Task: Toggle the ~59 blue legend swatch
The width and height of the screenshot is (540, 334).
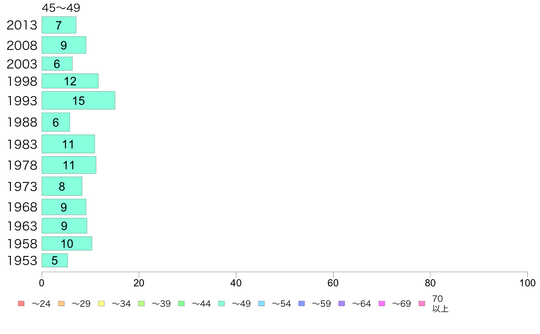Action: 302,304
